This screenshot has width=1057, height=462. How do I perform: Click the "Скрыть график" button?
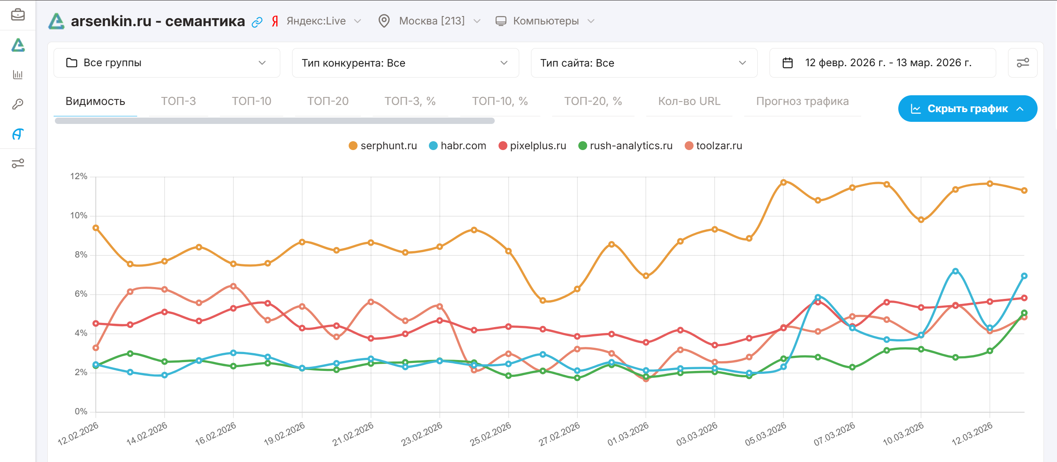pos(967,109)
